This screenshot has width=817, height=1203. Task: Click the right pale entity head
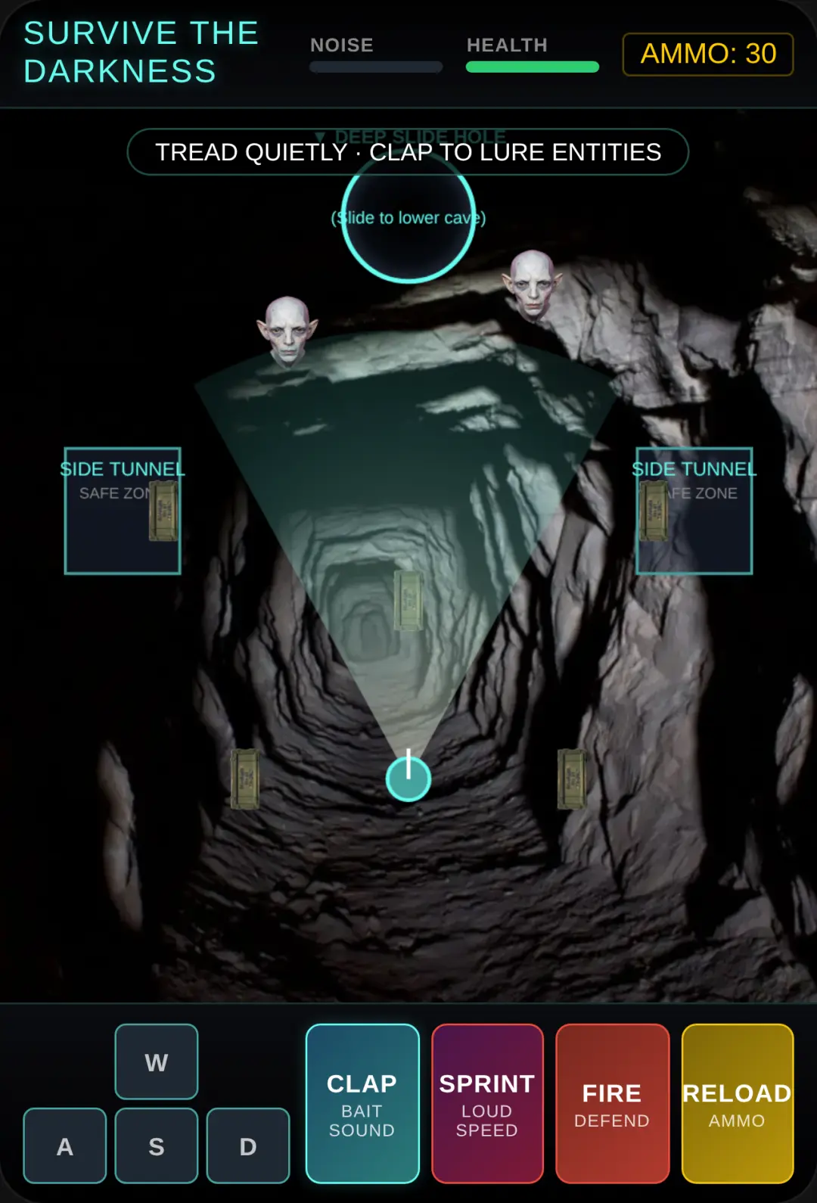533,286
